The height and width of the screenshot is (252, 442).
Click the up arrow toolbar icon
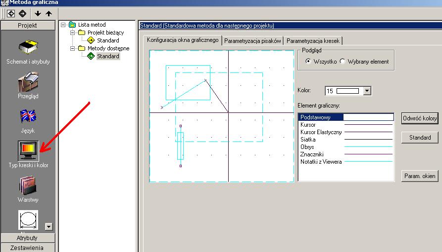click(x=49, y=13)
